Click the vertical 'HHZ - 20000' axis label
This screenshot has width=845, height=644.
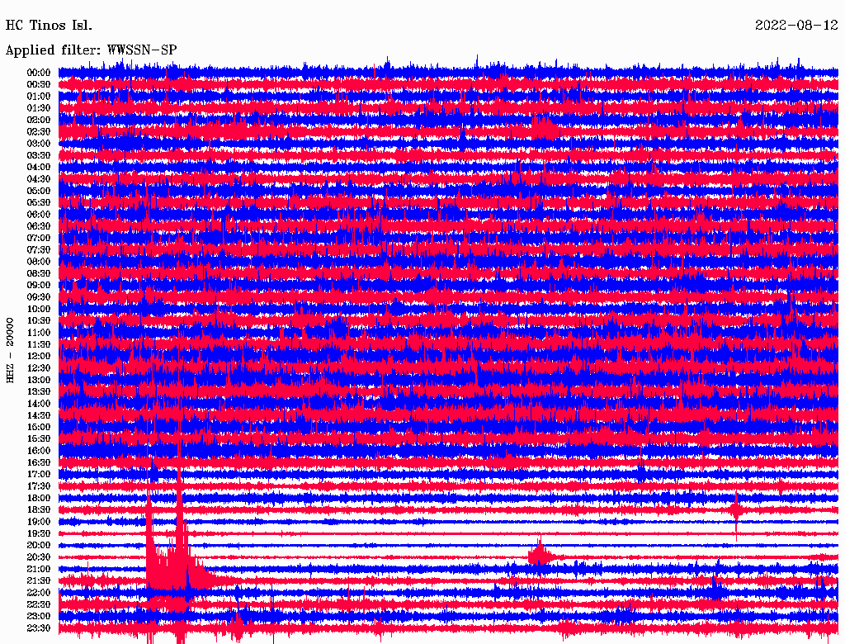(10, 351)
